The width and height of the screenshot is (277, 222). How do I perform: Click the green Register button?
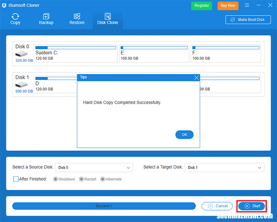coord(202,6)
